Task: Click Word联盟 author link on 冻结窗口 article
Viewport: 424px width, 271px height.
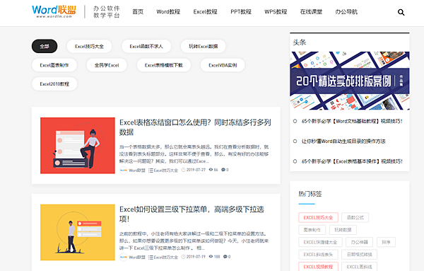Action: [x=137, y=171]
